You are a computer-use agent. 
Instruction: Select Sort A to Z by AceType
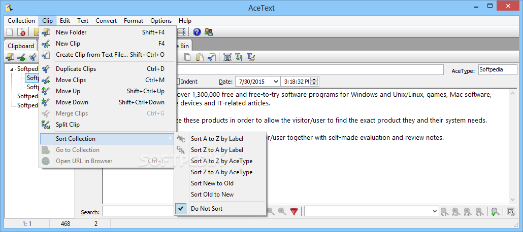coord(220,161)
